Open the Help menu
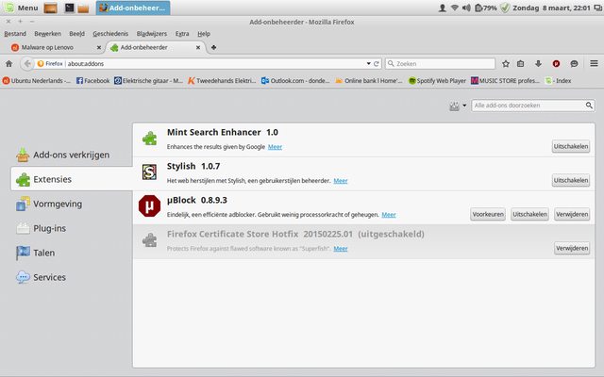 pyautogui.click(x=204, y=34)
